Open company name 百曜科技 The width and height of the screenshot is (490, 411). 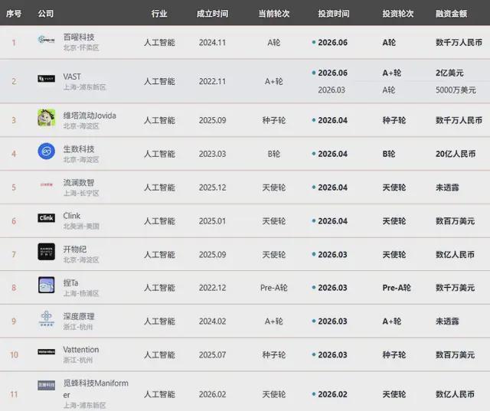79,38
